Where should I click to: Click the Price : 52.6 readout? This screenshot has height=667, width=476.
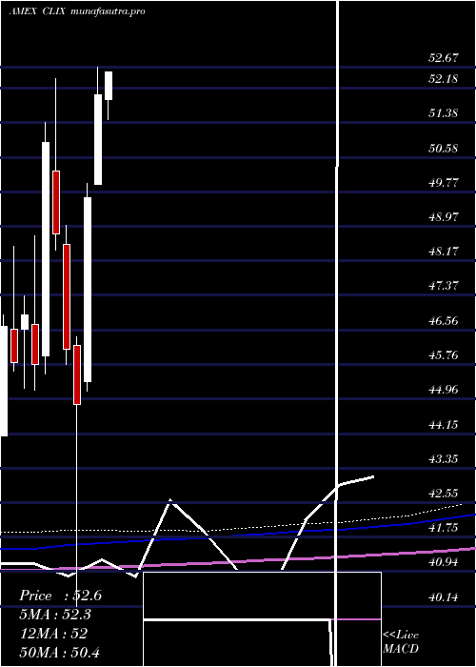(60, 596)
